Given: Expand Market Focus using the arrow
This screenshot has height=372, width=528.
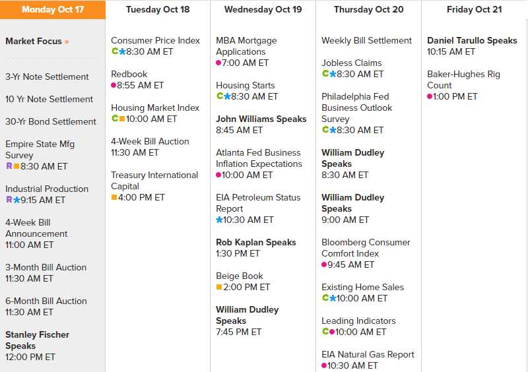Looking at the screenshot, I should [x=67, y=42].
